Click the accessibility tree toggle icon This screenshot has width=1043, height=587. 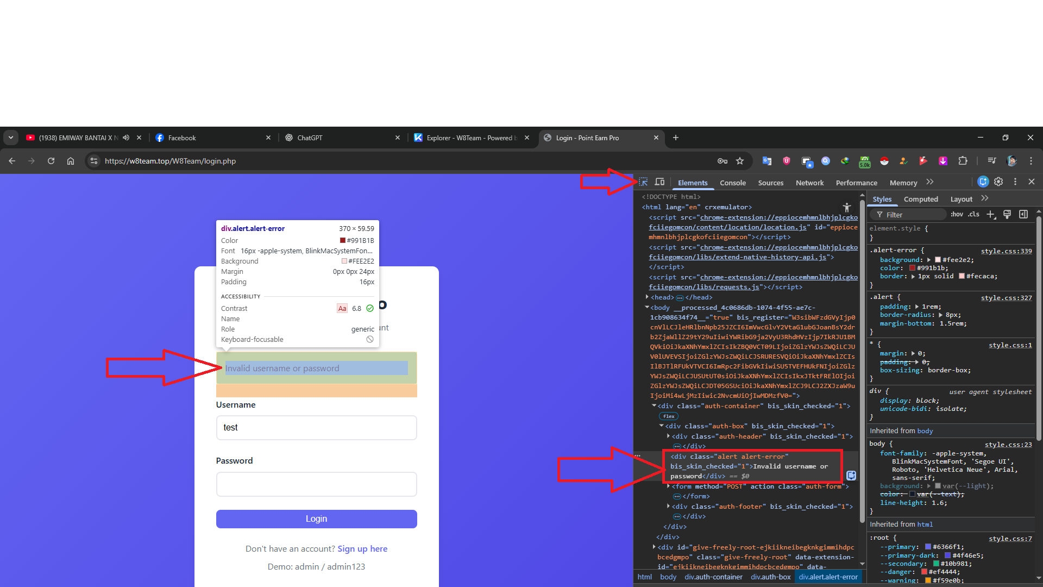click(x=846, y=207)
